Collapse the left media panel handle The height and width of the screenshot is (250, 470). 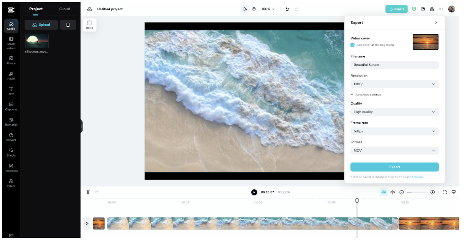(x=81, y=126)
